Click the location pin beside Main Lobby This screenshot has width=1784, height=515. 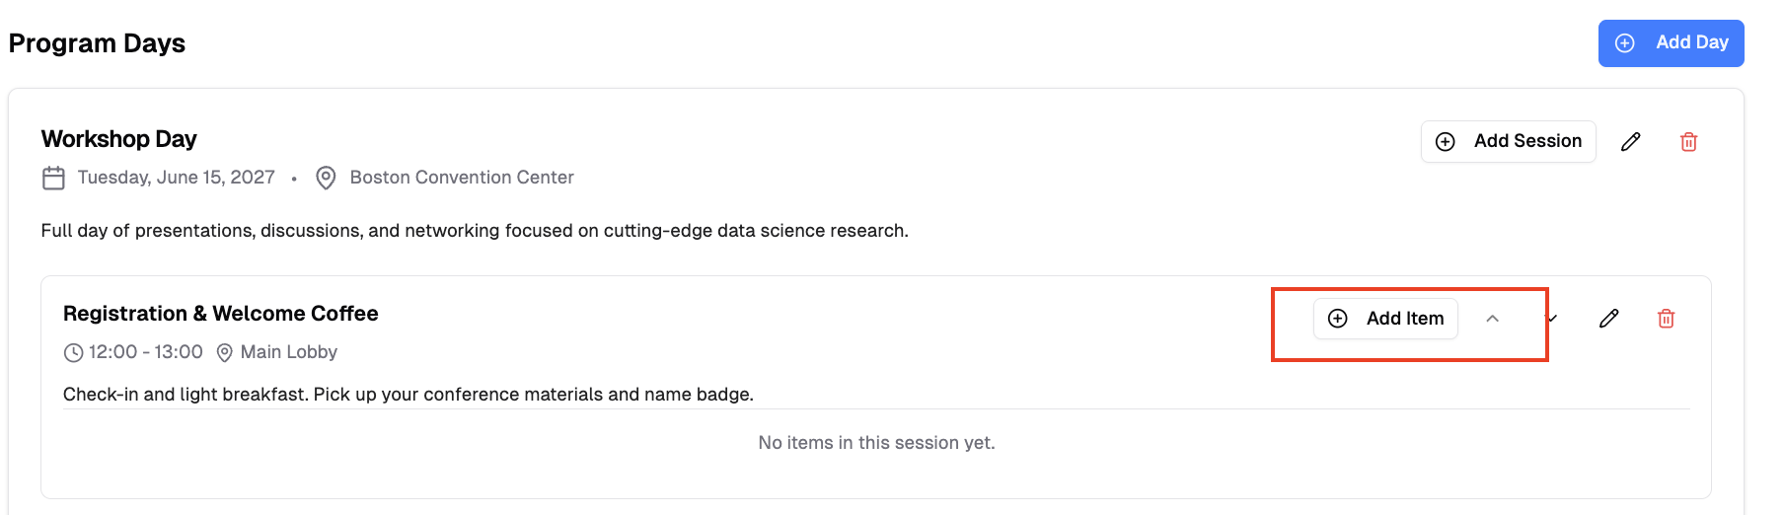point(225,352)
